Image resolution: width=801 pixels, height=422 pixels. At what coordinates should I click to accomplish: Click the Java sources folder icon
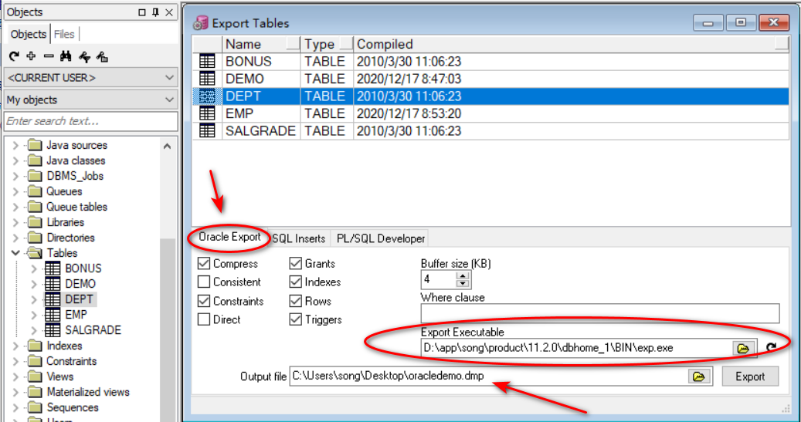[35, 146]
